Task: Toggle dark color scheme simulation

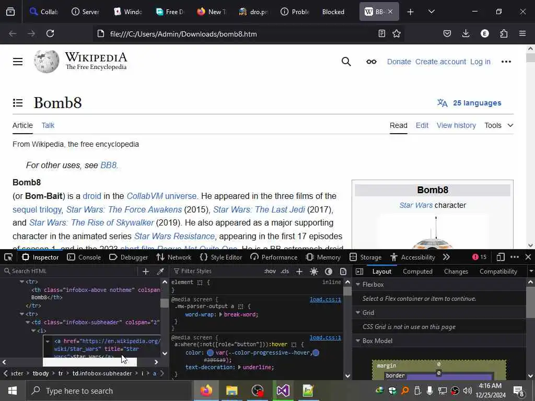Action: pyautogui.click(x=329, y=272)
